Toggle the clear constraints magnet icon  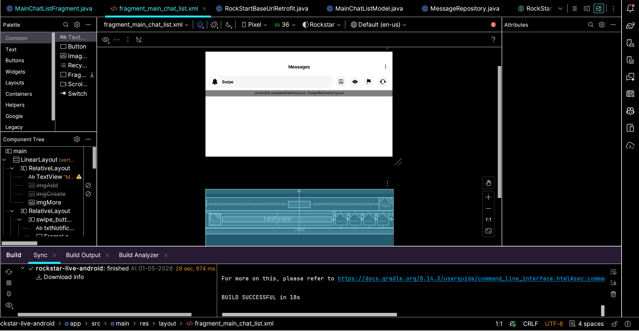[139, 40]
